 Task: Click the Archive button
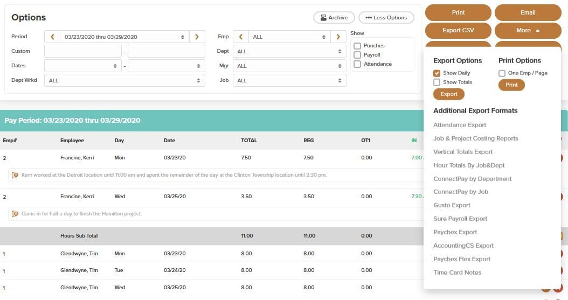(334, 18)
